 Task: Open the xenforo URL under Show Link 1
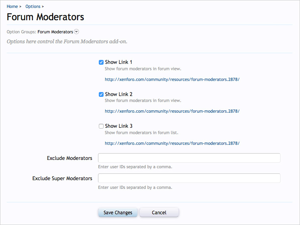[x=172, y=79]
